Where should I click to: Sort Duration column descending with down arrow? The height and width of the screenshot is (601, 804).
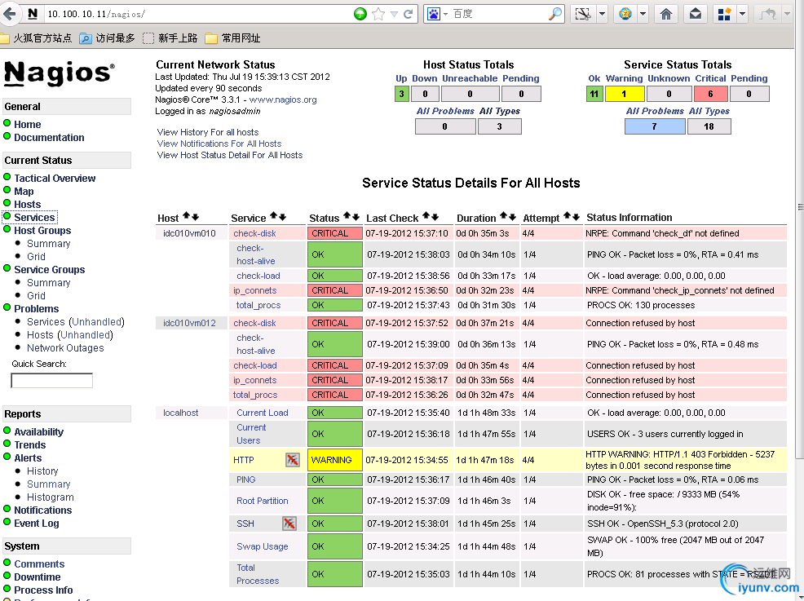click(x=512, y=216)
